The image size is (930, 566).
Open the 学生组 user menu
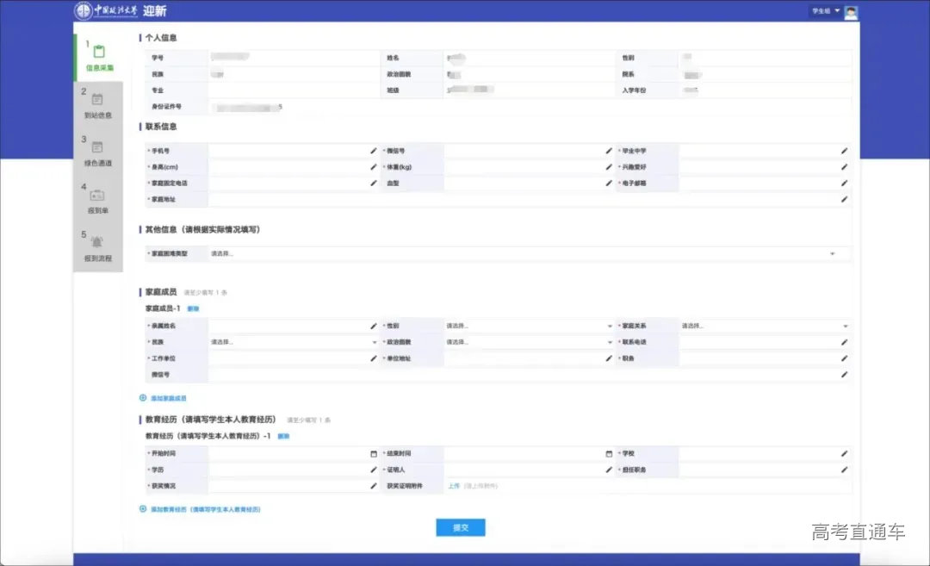[824, 11]
